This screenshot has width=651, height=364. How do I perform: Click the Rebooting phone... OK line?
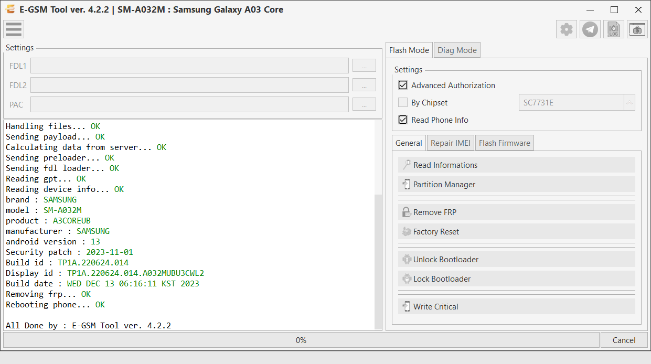[x=56, y=304]
